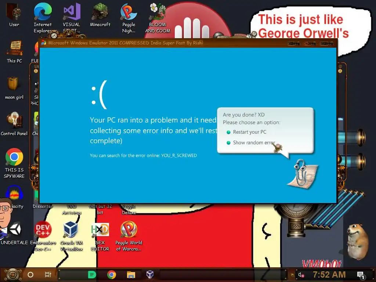Click the Cortana circle taskbar icon
The image size is (376, 282).
click(x=30, y=275)
